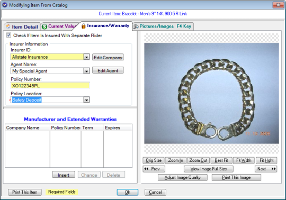The image size is (286, 200).
Task: Click the green dollar icon on Current Value tab
Action: tap(44, 26)
